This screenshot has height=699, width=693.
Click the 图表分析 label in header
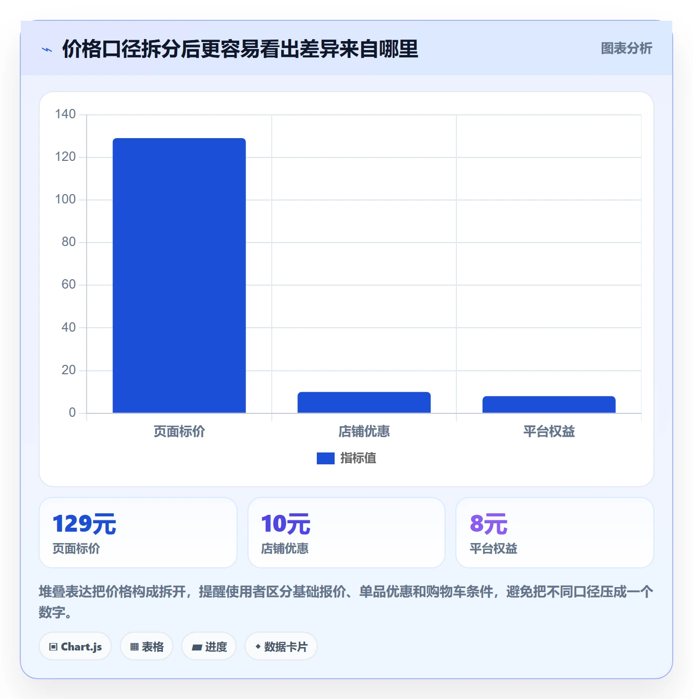[x=626, y=49]
